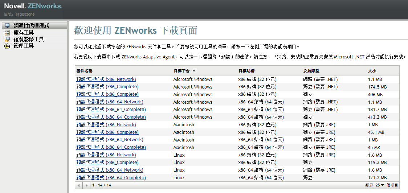Select the 45.1 MB size cell
Image resolution: width=408 pixels, height=193 pixels.
pos(376,132)
